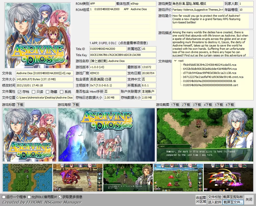The image size is (256, 206).
Task: Click the 文件大小 field 143,809,872 Bytes
Action: click(x=45, y=79)
